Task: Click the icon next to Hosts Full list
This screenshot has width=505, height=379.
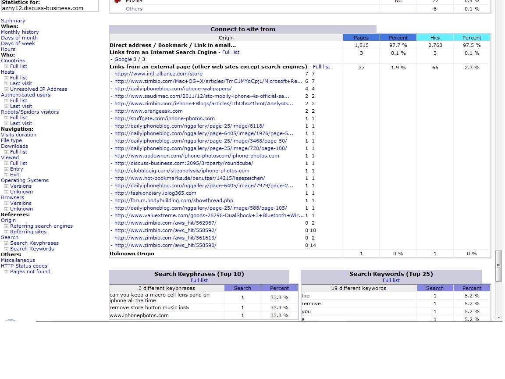Action: tap(6, 78)
